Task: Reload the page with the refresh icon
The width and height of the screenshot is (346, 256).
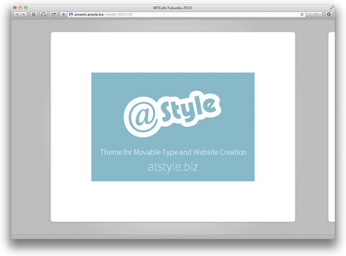Action: click(302, 15)
